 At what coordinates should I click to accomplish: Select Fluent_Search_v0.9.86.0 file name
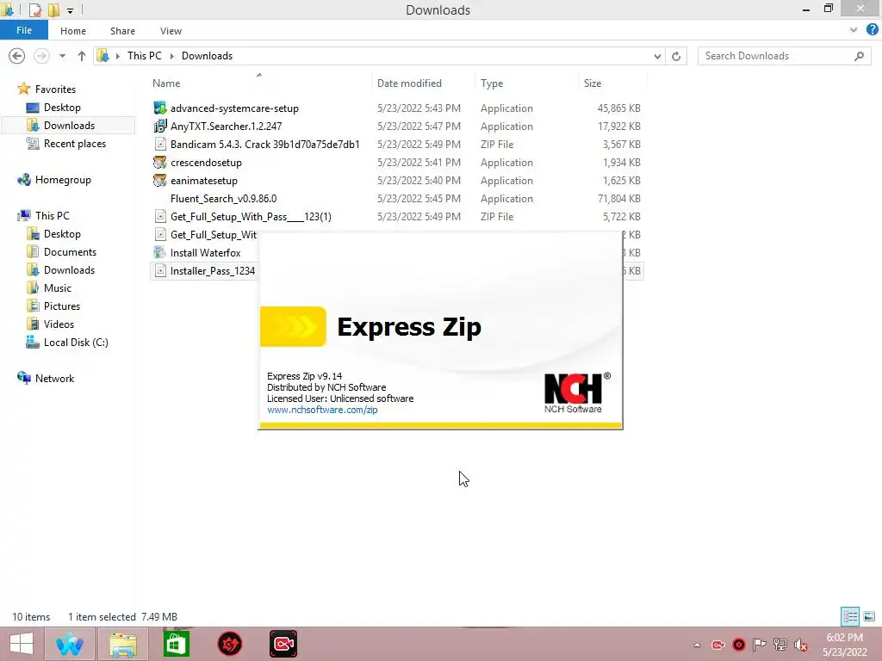(x=223, y=199)
